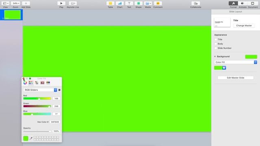Click Edit Master Slide button

(x=236, y=77)
